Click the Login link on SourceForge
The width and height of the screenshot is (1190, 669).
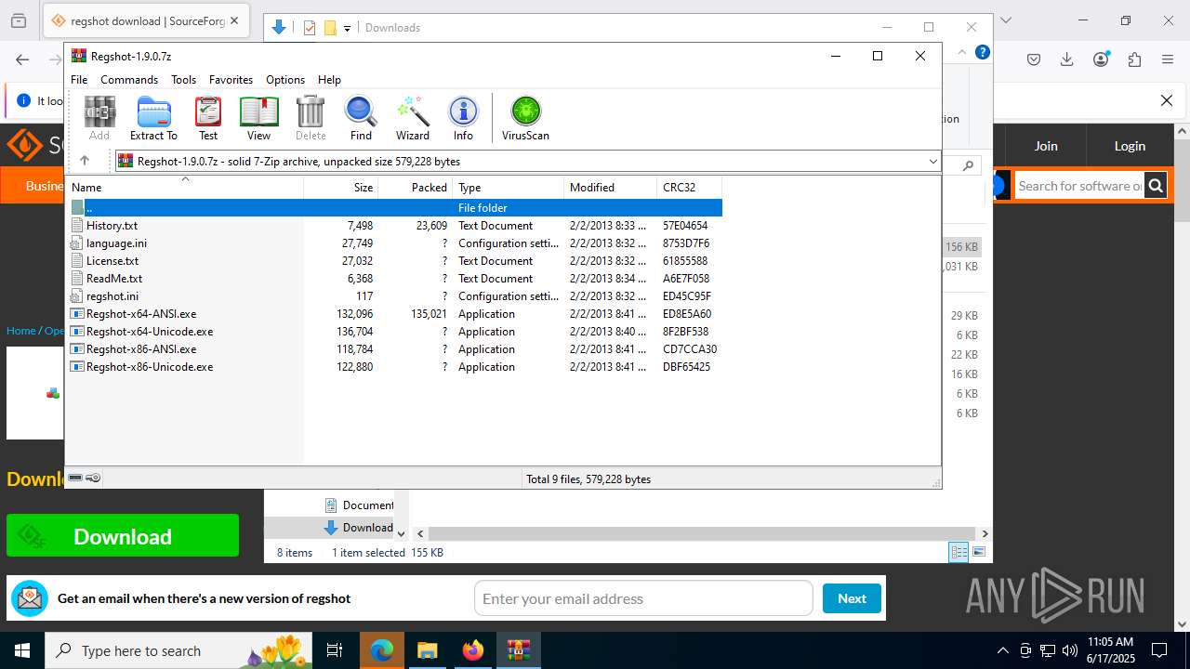click(1130, 146)
